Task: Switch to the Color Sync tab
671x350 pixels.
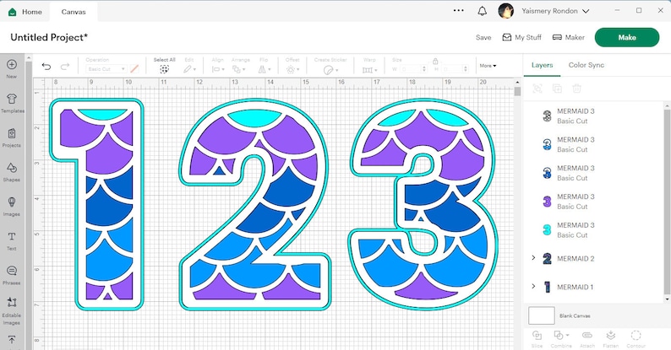Action: point(586,65)
